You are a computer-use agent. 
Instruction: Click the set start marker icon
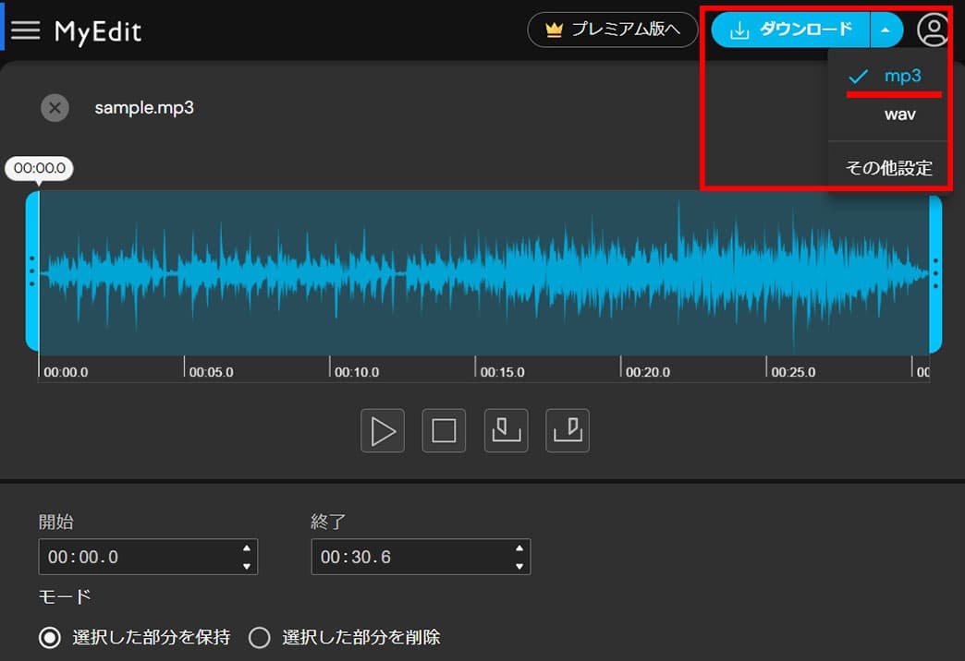506,430
